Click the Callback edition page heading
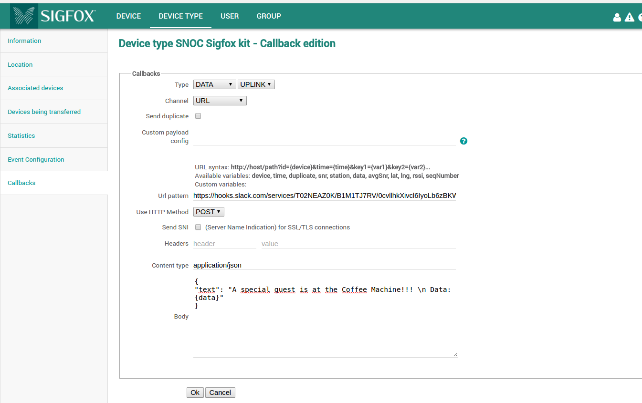The height and width of the screenshot is (403, 642). 227,43
